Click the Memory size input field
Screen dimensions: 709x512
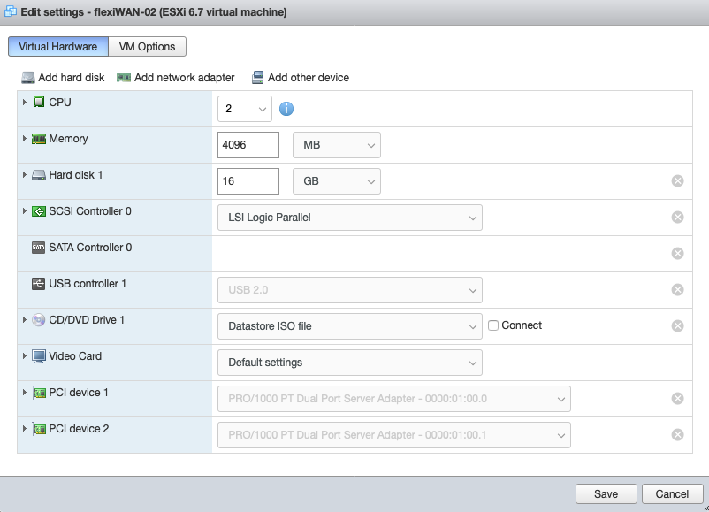(248, 145)
